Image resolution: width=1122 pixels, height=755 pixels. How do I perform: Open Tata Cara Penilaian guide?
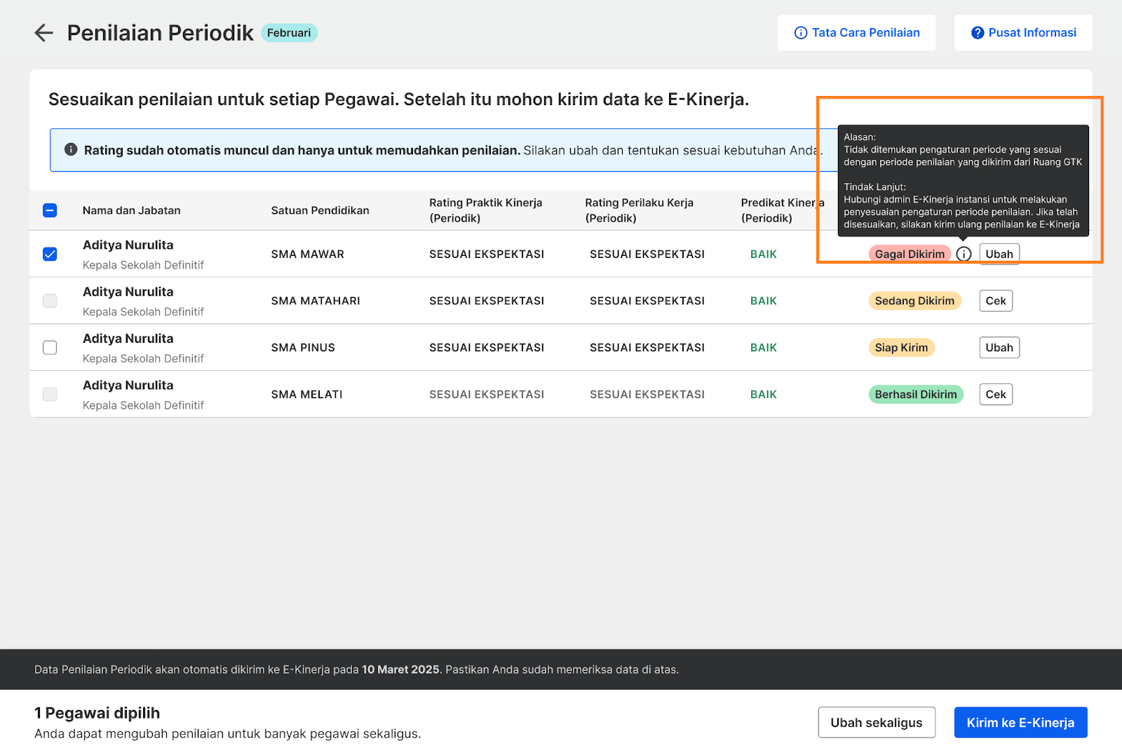point(856,33)
